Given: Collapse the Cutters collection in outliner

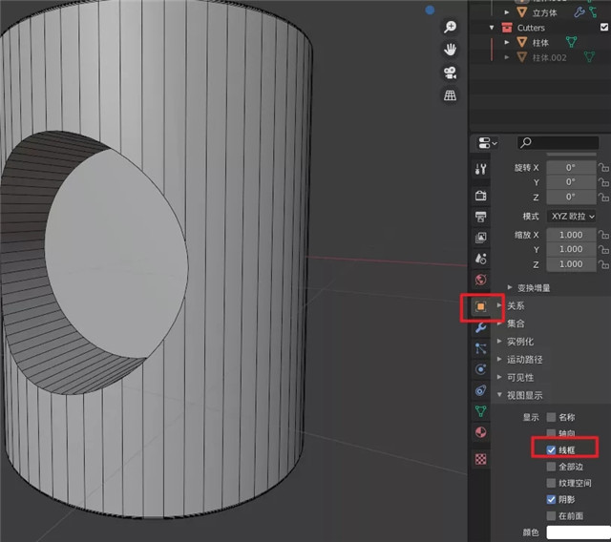Looking at the screenshot, I should [x=494, y=29].
